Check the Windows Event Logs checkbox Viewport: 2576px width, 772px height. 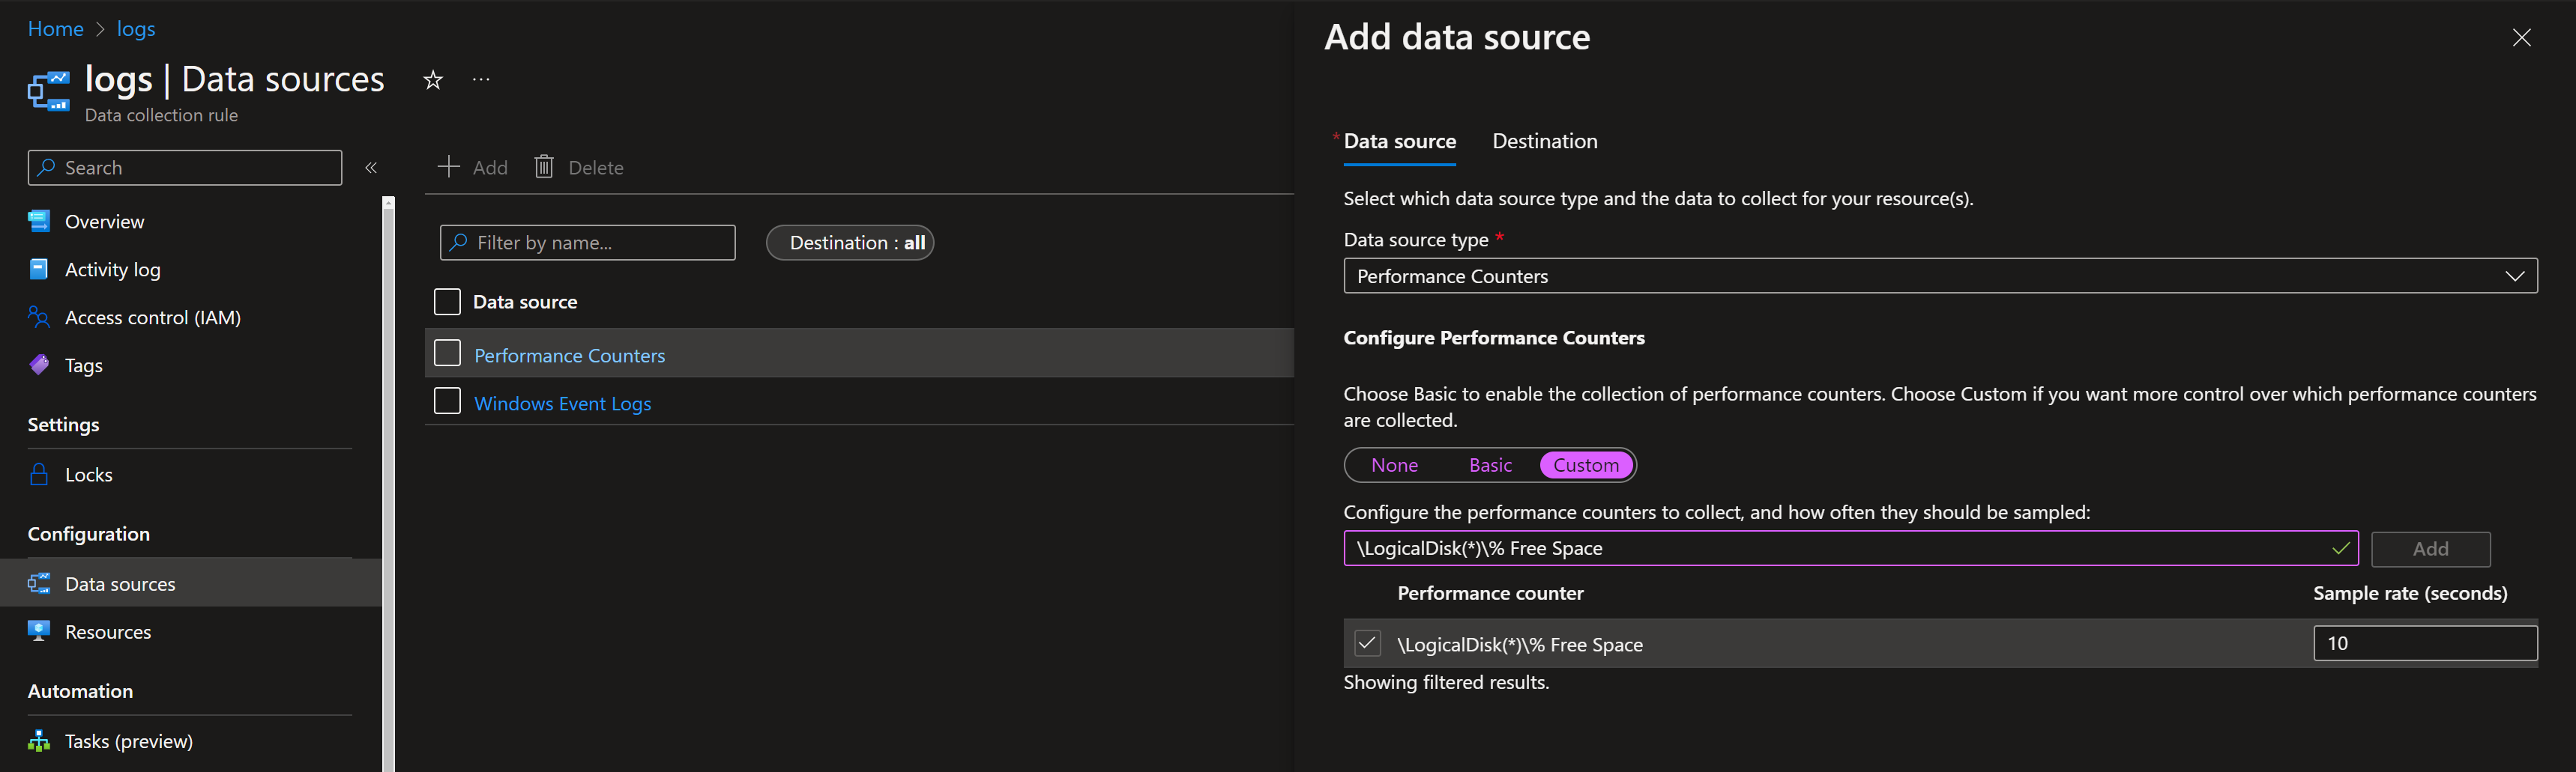point(447,401)
